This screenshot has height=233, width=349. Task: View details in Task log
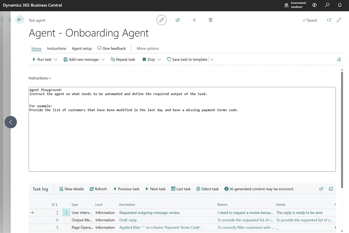click(72, 189)
